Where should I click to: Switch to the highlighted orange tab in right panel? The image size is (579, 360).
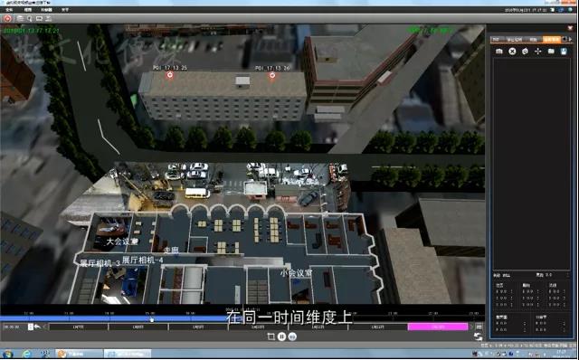(552, 39)
